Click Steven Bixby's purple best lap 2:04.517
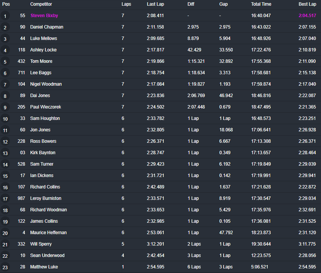Screen dimensions: 321x273 tap(307, 16)
